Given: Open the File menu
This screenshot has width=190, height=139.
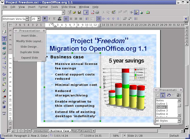Looking at the screenshot, I should click(5, 7).
